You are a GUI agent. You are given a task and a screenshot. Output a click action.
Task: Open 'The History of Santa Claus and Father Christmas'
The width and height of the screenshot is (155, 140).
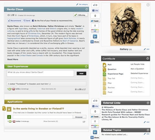(125, 110)
